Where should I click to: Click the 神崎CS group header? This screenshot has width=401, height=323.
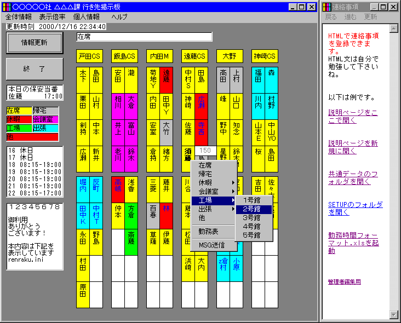coord(265,56)
